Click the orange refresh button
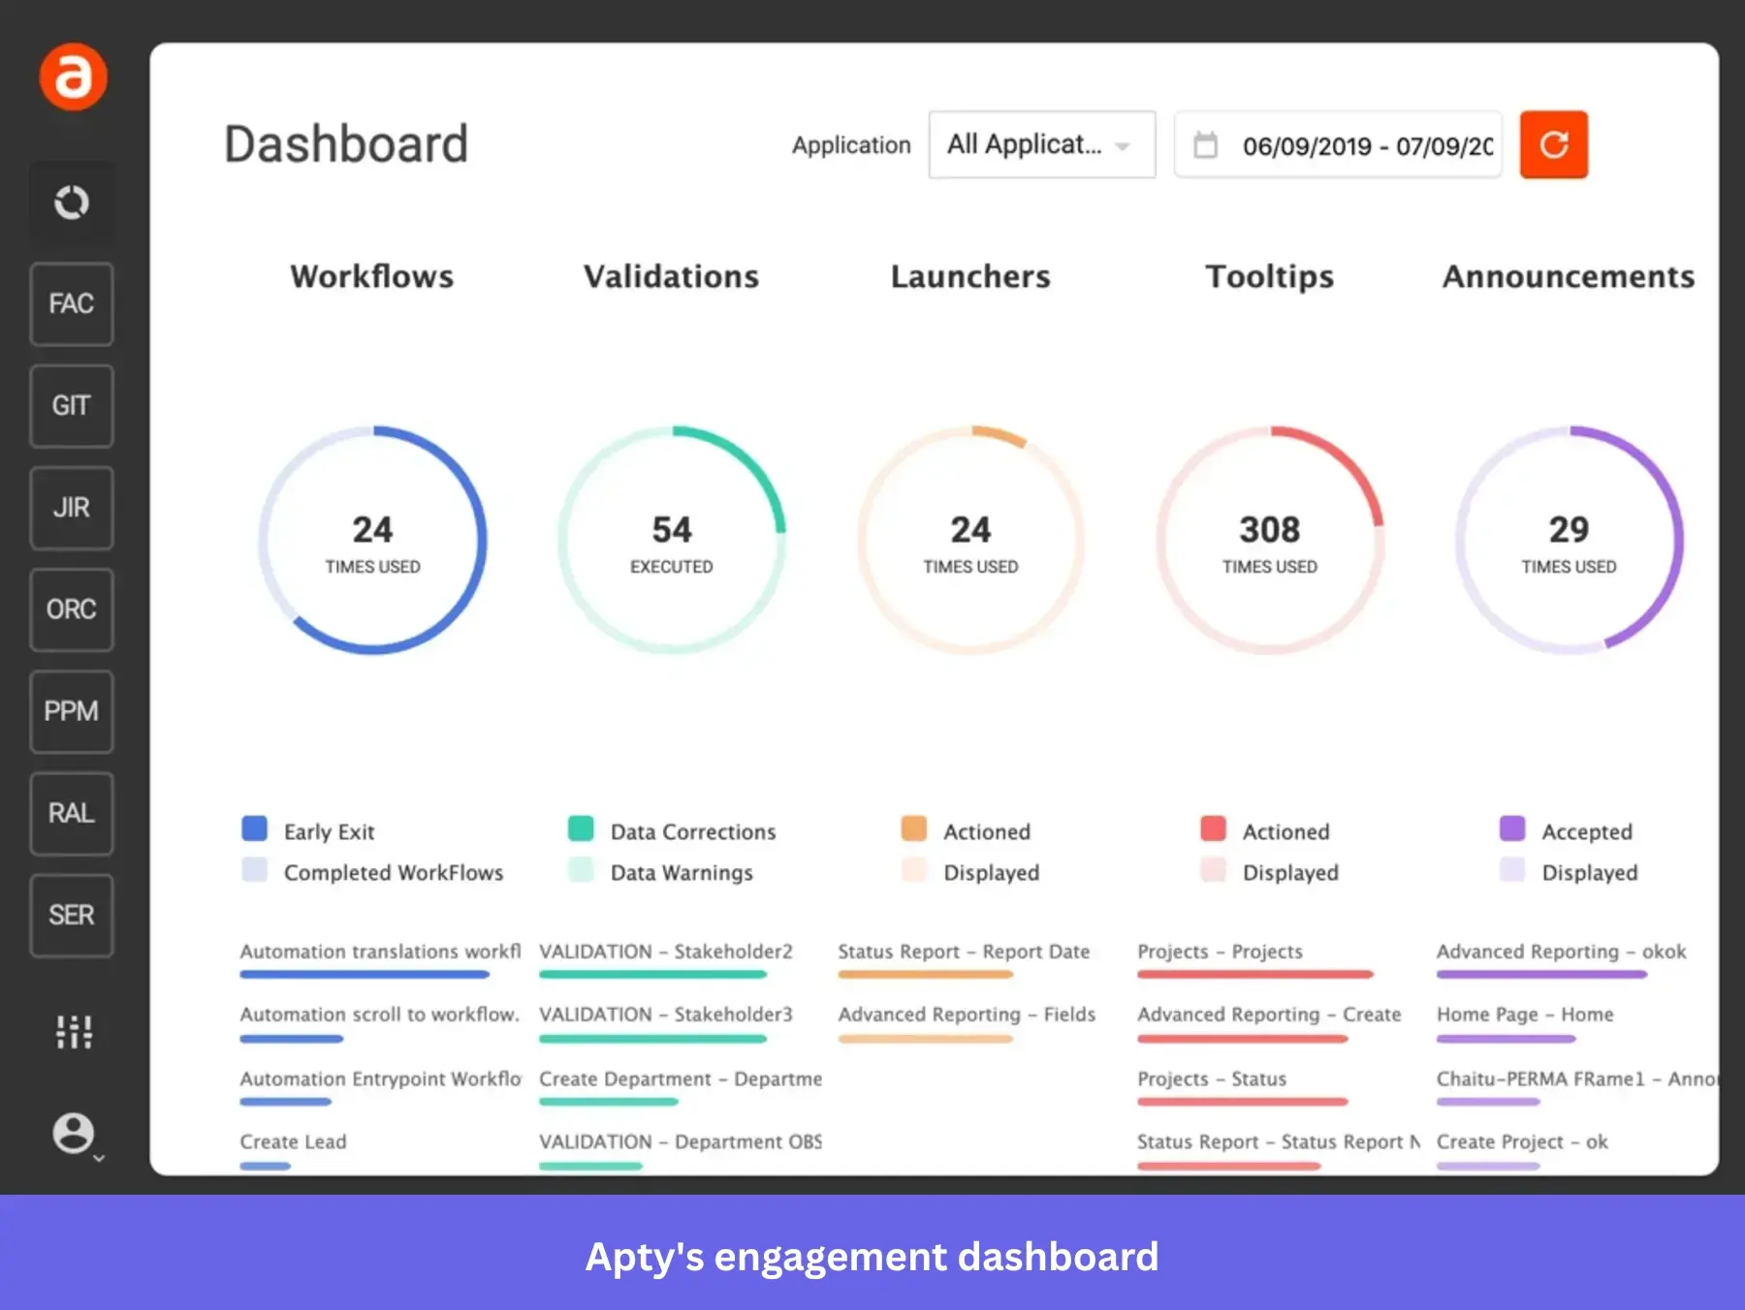Viewport: 1745px width, 1310px height. click(x=1553, y=144)
